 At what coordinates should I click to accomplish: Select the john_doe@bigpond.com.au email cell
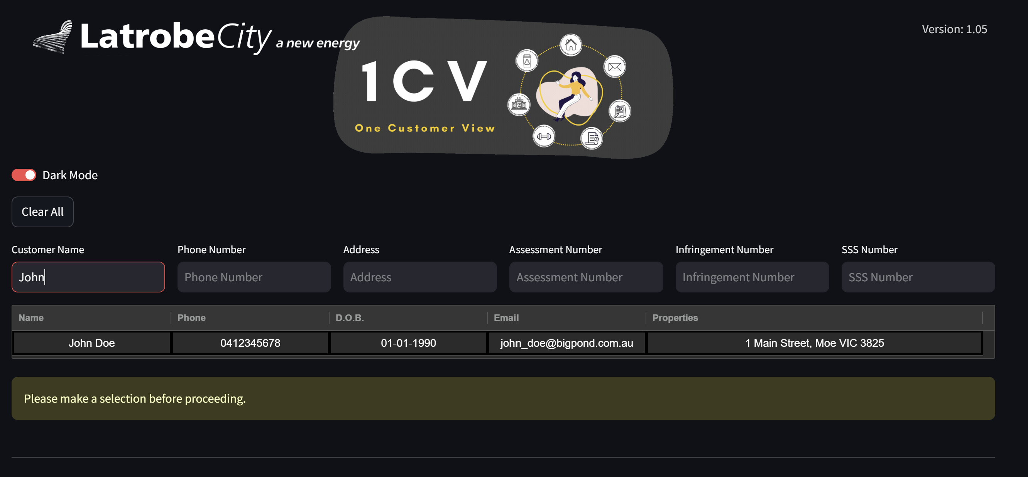click(567, 343)
